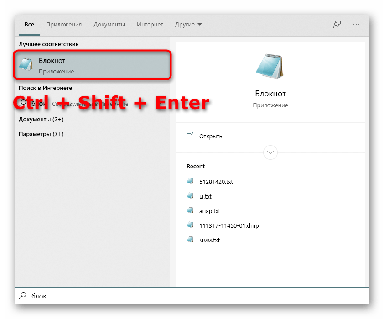Click the icon beside 111317-11450-01.dmp
384x319 pixels.
[x=190, y=225]
